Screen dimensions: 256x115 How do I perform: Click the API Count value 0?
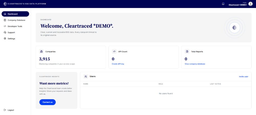pos(113,59)
